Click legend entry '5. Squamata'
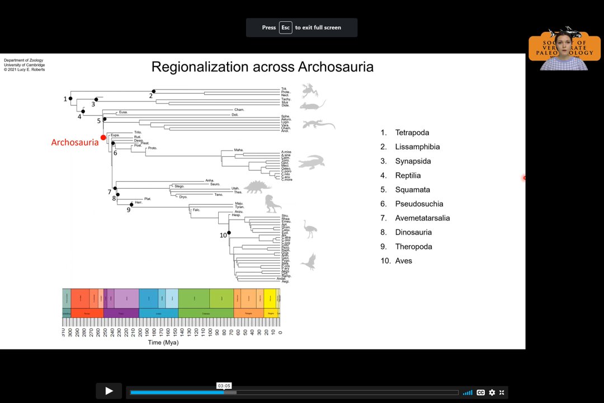 coord(405,190)
